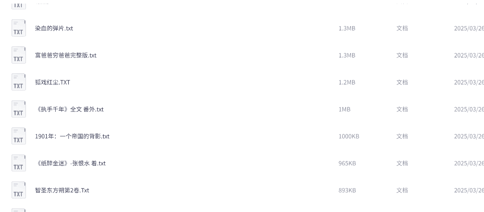Viewport: 484px width, 212px height.
Task: Click the TXT icon beside 染血的弹片.txt
Action: point(19,28)
